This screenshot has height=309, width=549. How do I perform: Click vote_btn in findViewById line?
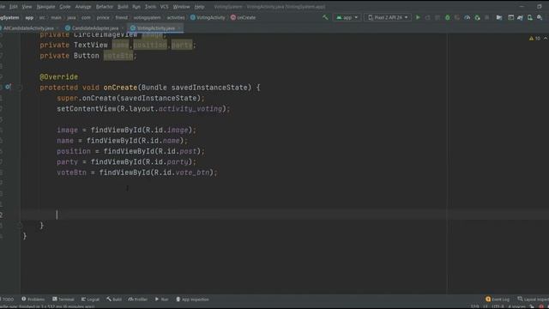192,173
